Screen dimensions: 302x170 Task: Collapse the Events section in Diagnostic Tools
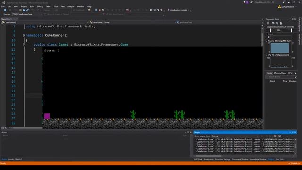pyautogui.click(x=267, y=34)
